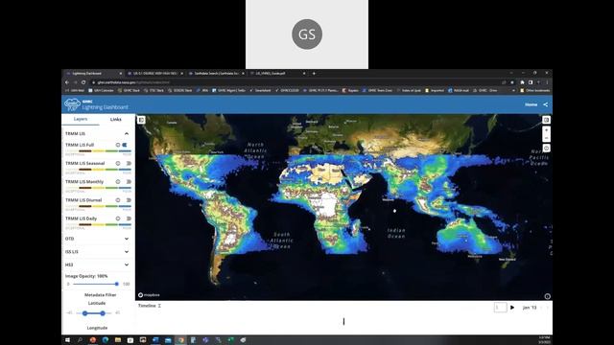This screenshot has height=345, width=614.
Task: Collapse the TRMM LIS section
Action: coord(127,134)
